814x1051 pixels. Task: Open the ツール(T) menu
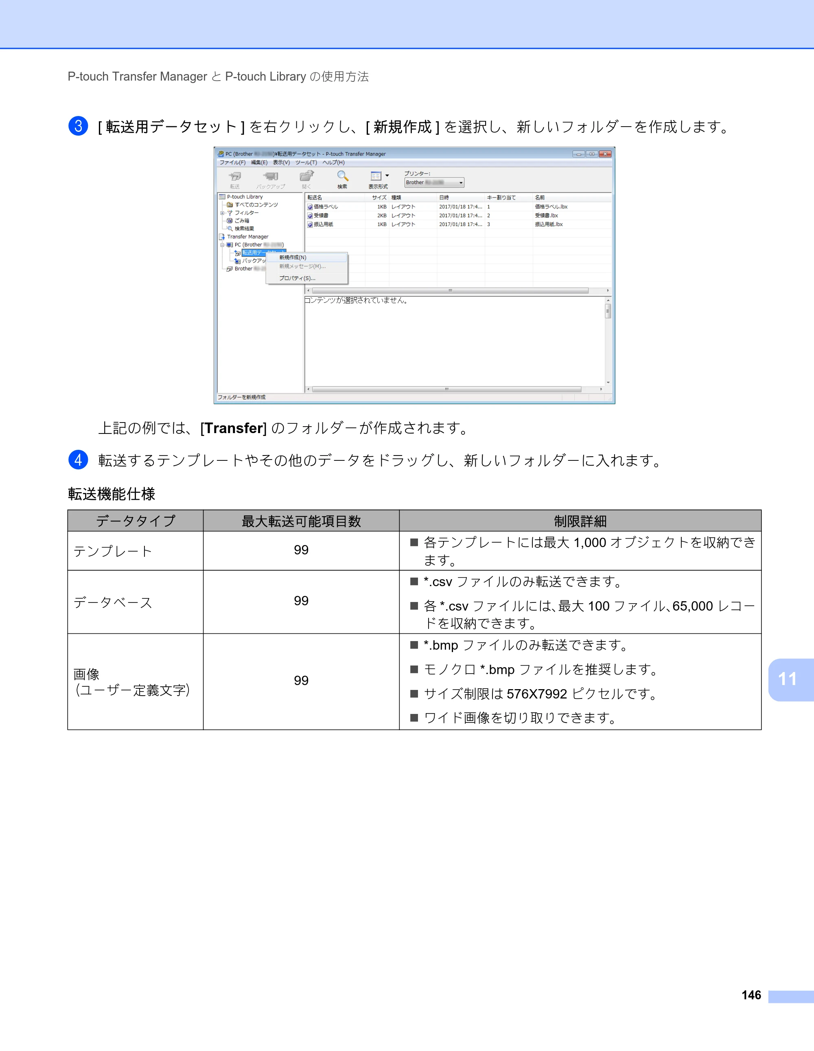306,163
